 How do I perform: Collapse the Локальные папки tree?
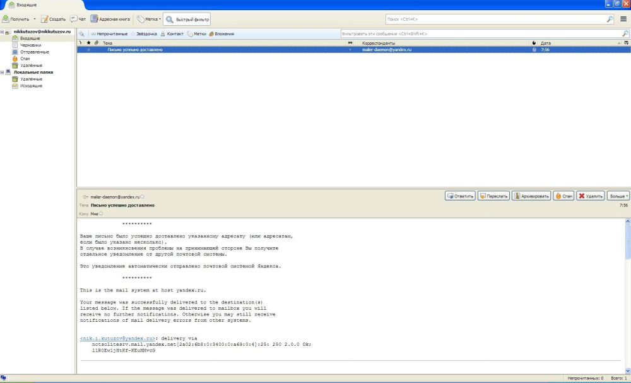(2, 73)
